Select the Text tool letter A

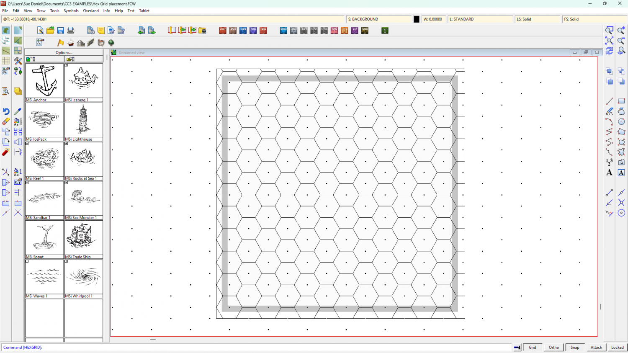[x=609, y=173]
